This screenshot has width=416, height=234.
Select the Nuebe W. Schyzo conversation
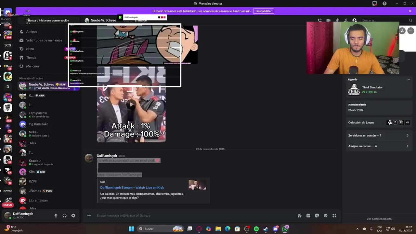(x=48, y=86)
